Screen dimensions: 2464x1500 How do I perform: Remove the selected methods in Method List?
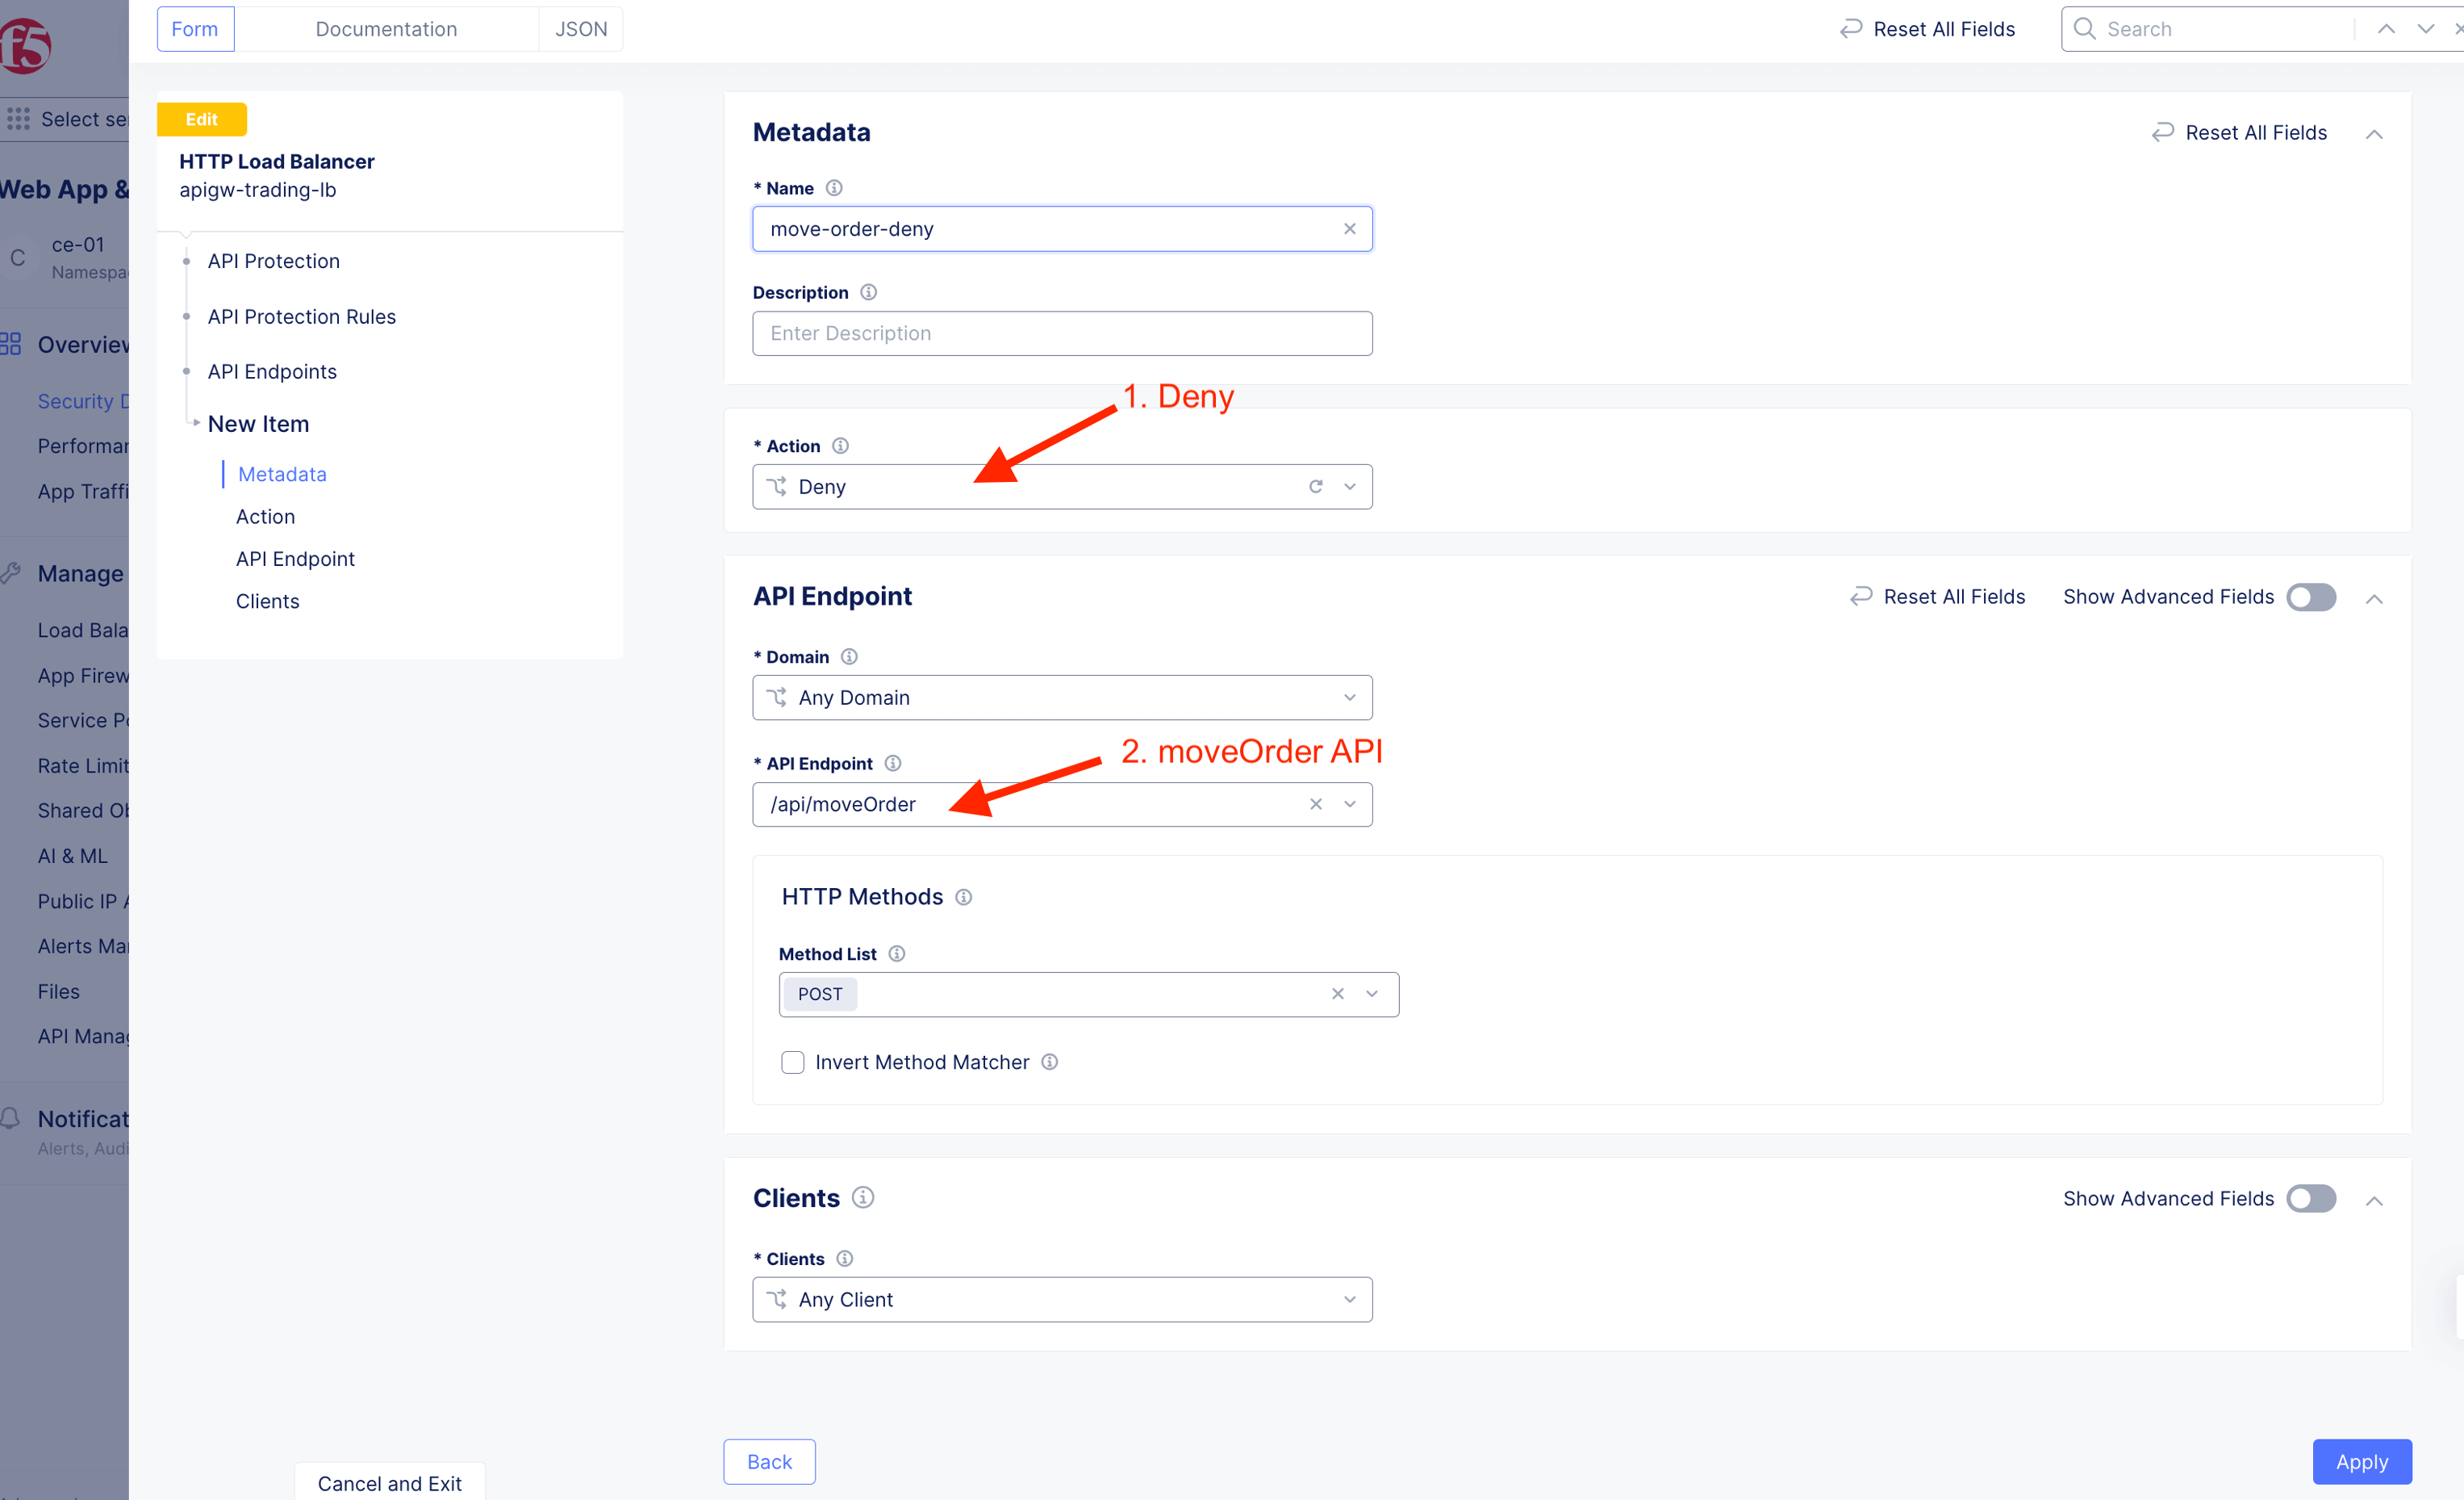point(1337,994)
